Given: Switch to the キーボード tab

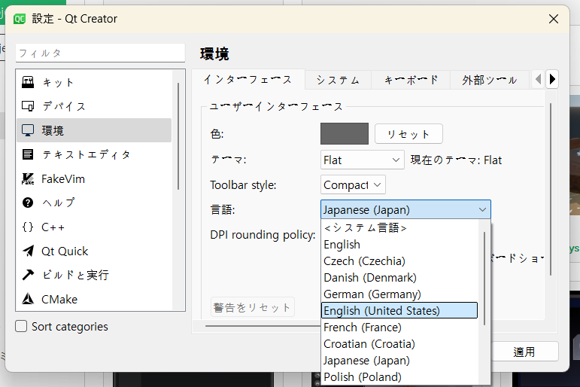Looking at the screenshot, I should point(411,80).
